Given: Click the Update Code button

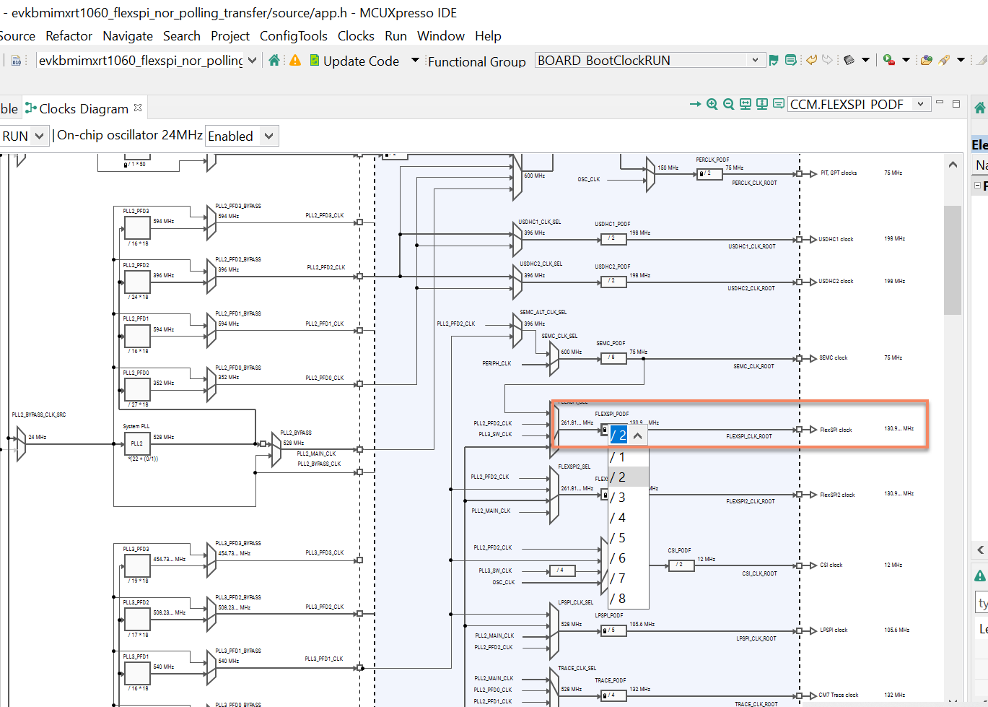Looking at the screenshot, I should [357, 61].
